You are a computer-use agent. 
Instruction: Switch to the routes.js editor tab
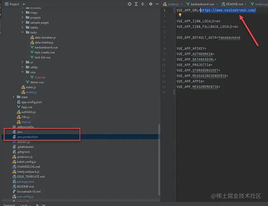[173, 4]
